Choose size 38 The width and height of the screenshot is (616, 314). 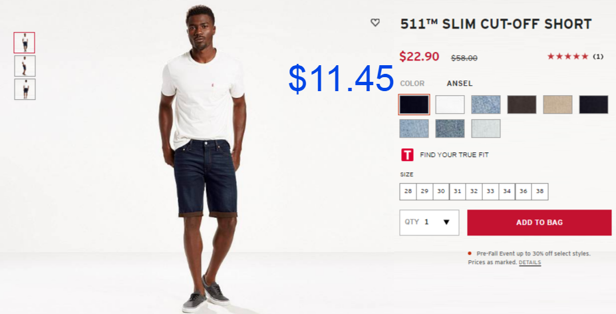pyautogui.click(x=539, y=192)
